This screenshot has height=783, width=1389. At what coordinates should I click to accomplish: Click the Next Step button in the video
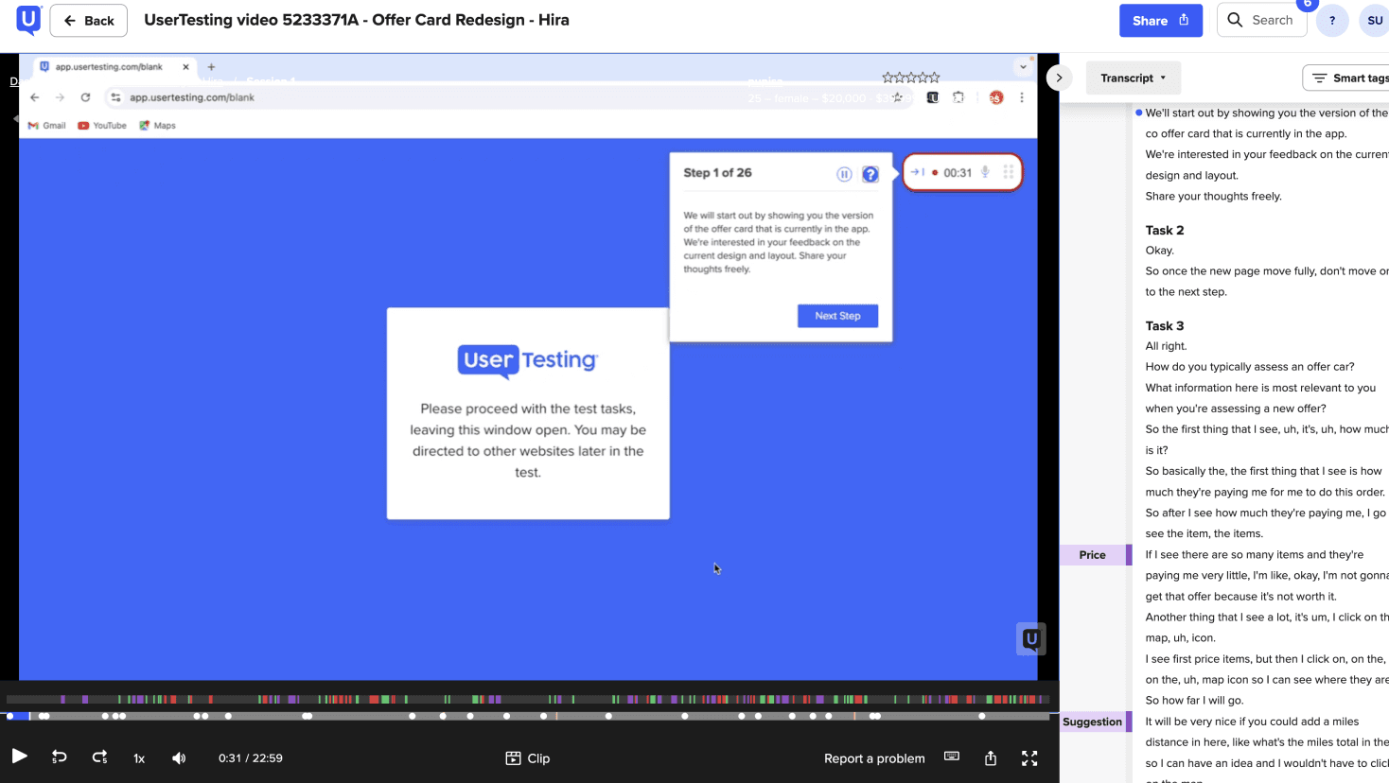coord(837,316)
